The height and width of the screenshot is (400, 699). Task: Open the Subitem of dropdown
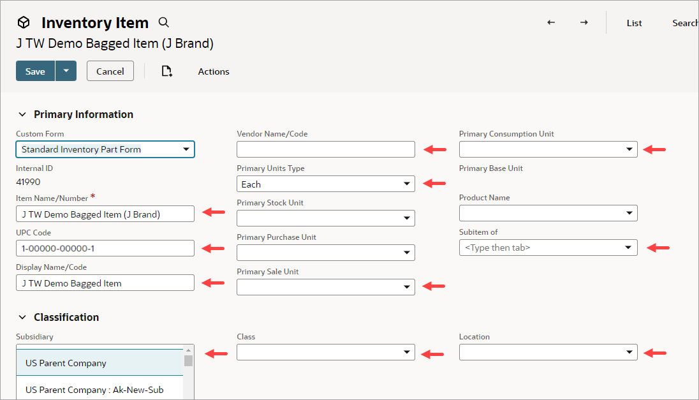[x=548, y=248]
